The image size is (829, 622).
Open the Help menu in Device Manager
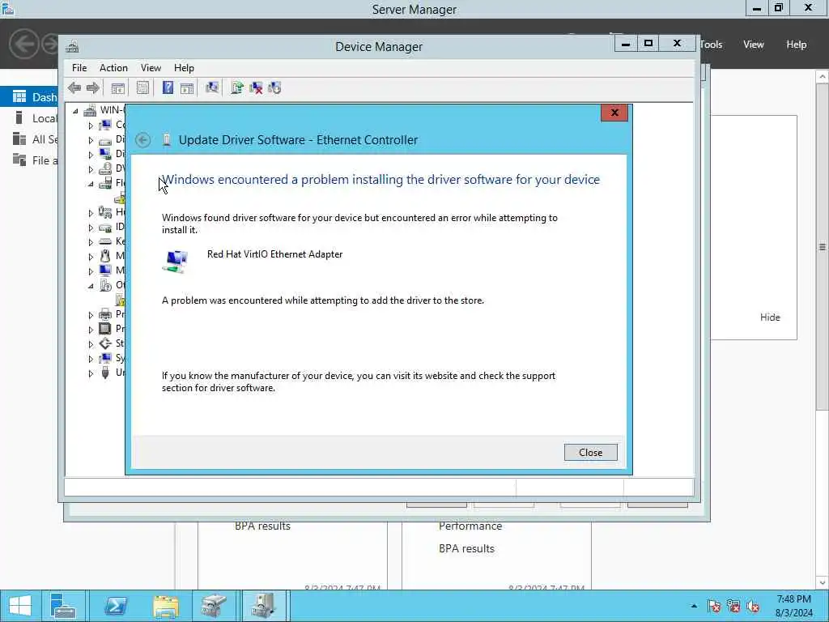pos(184,68)
